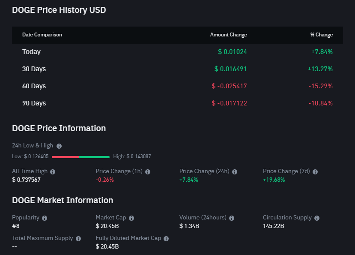355x255 pixels.
Task: Click the 90 Days row label
Action: pos(34,103)
